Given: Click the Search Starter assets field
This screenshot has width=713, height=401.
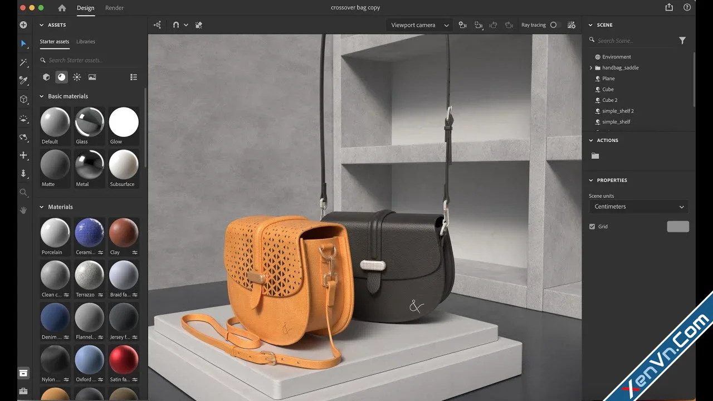Looking at the screenshot, I should pos(89,60).
